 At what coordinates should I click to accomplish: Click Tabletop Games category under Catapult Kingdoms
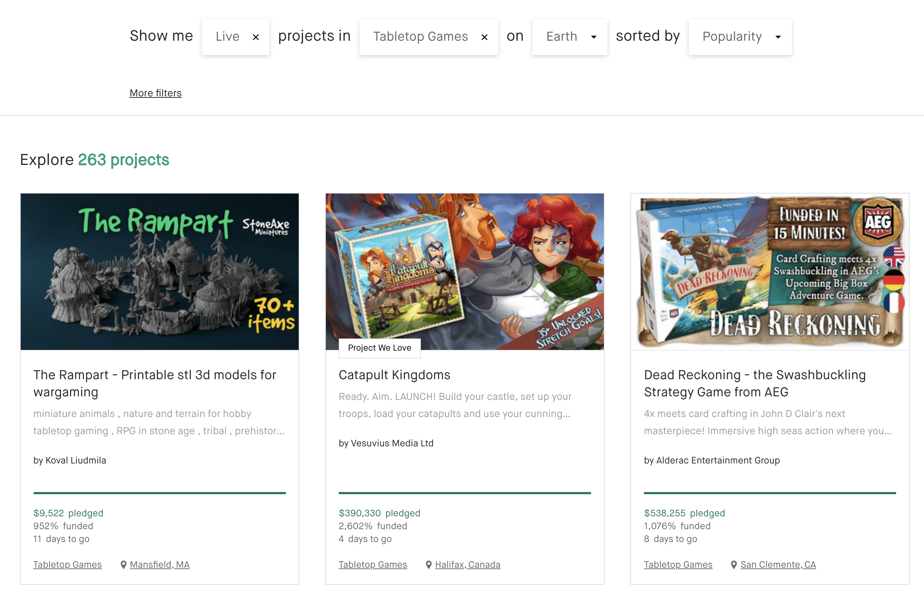(372, 565)
